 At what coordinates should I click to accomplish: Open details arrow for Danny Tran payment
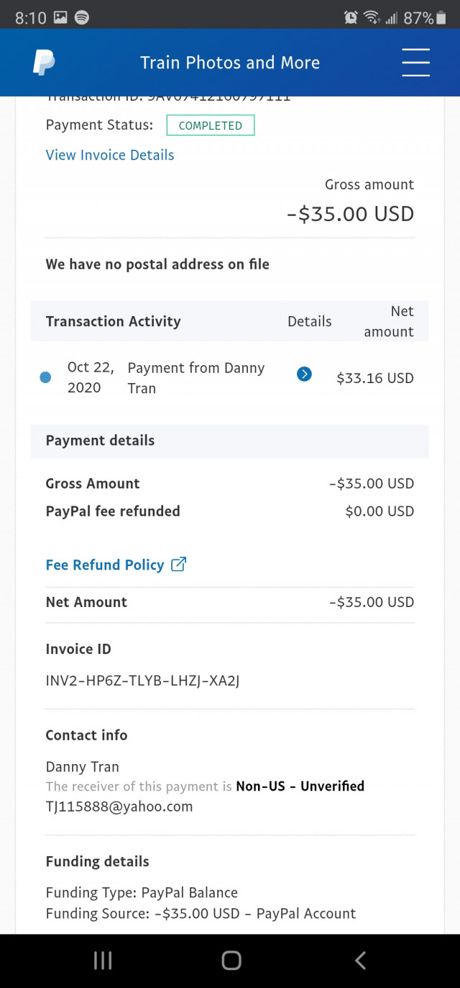coord(304,374)
